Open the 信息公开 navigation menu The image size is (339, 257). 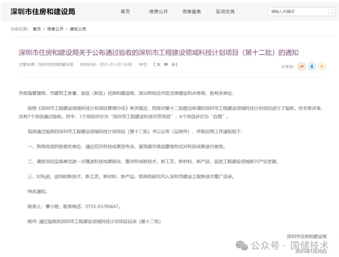click(x=158, y=12)
